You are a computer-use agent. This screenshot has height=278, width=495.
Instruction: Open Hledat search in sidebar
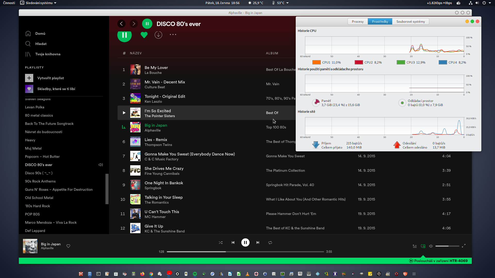click(36, 44)
